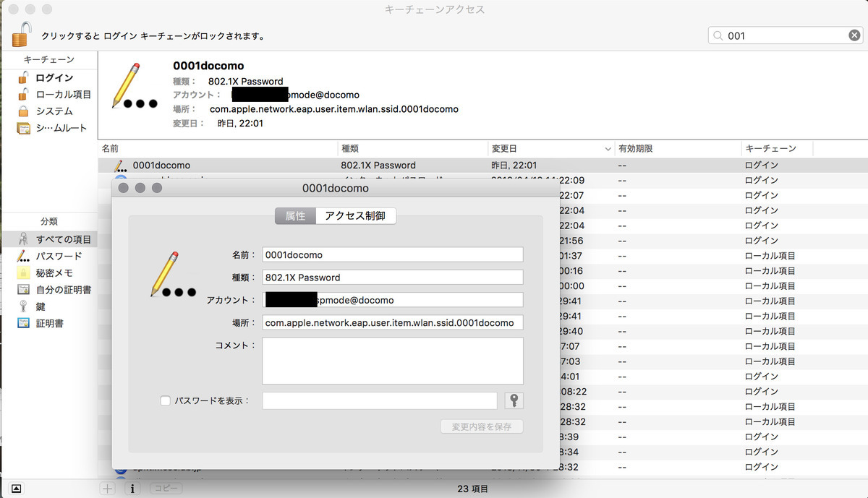Sort by 名前 column header
868x498 pixels.
(218, 148)
